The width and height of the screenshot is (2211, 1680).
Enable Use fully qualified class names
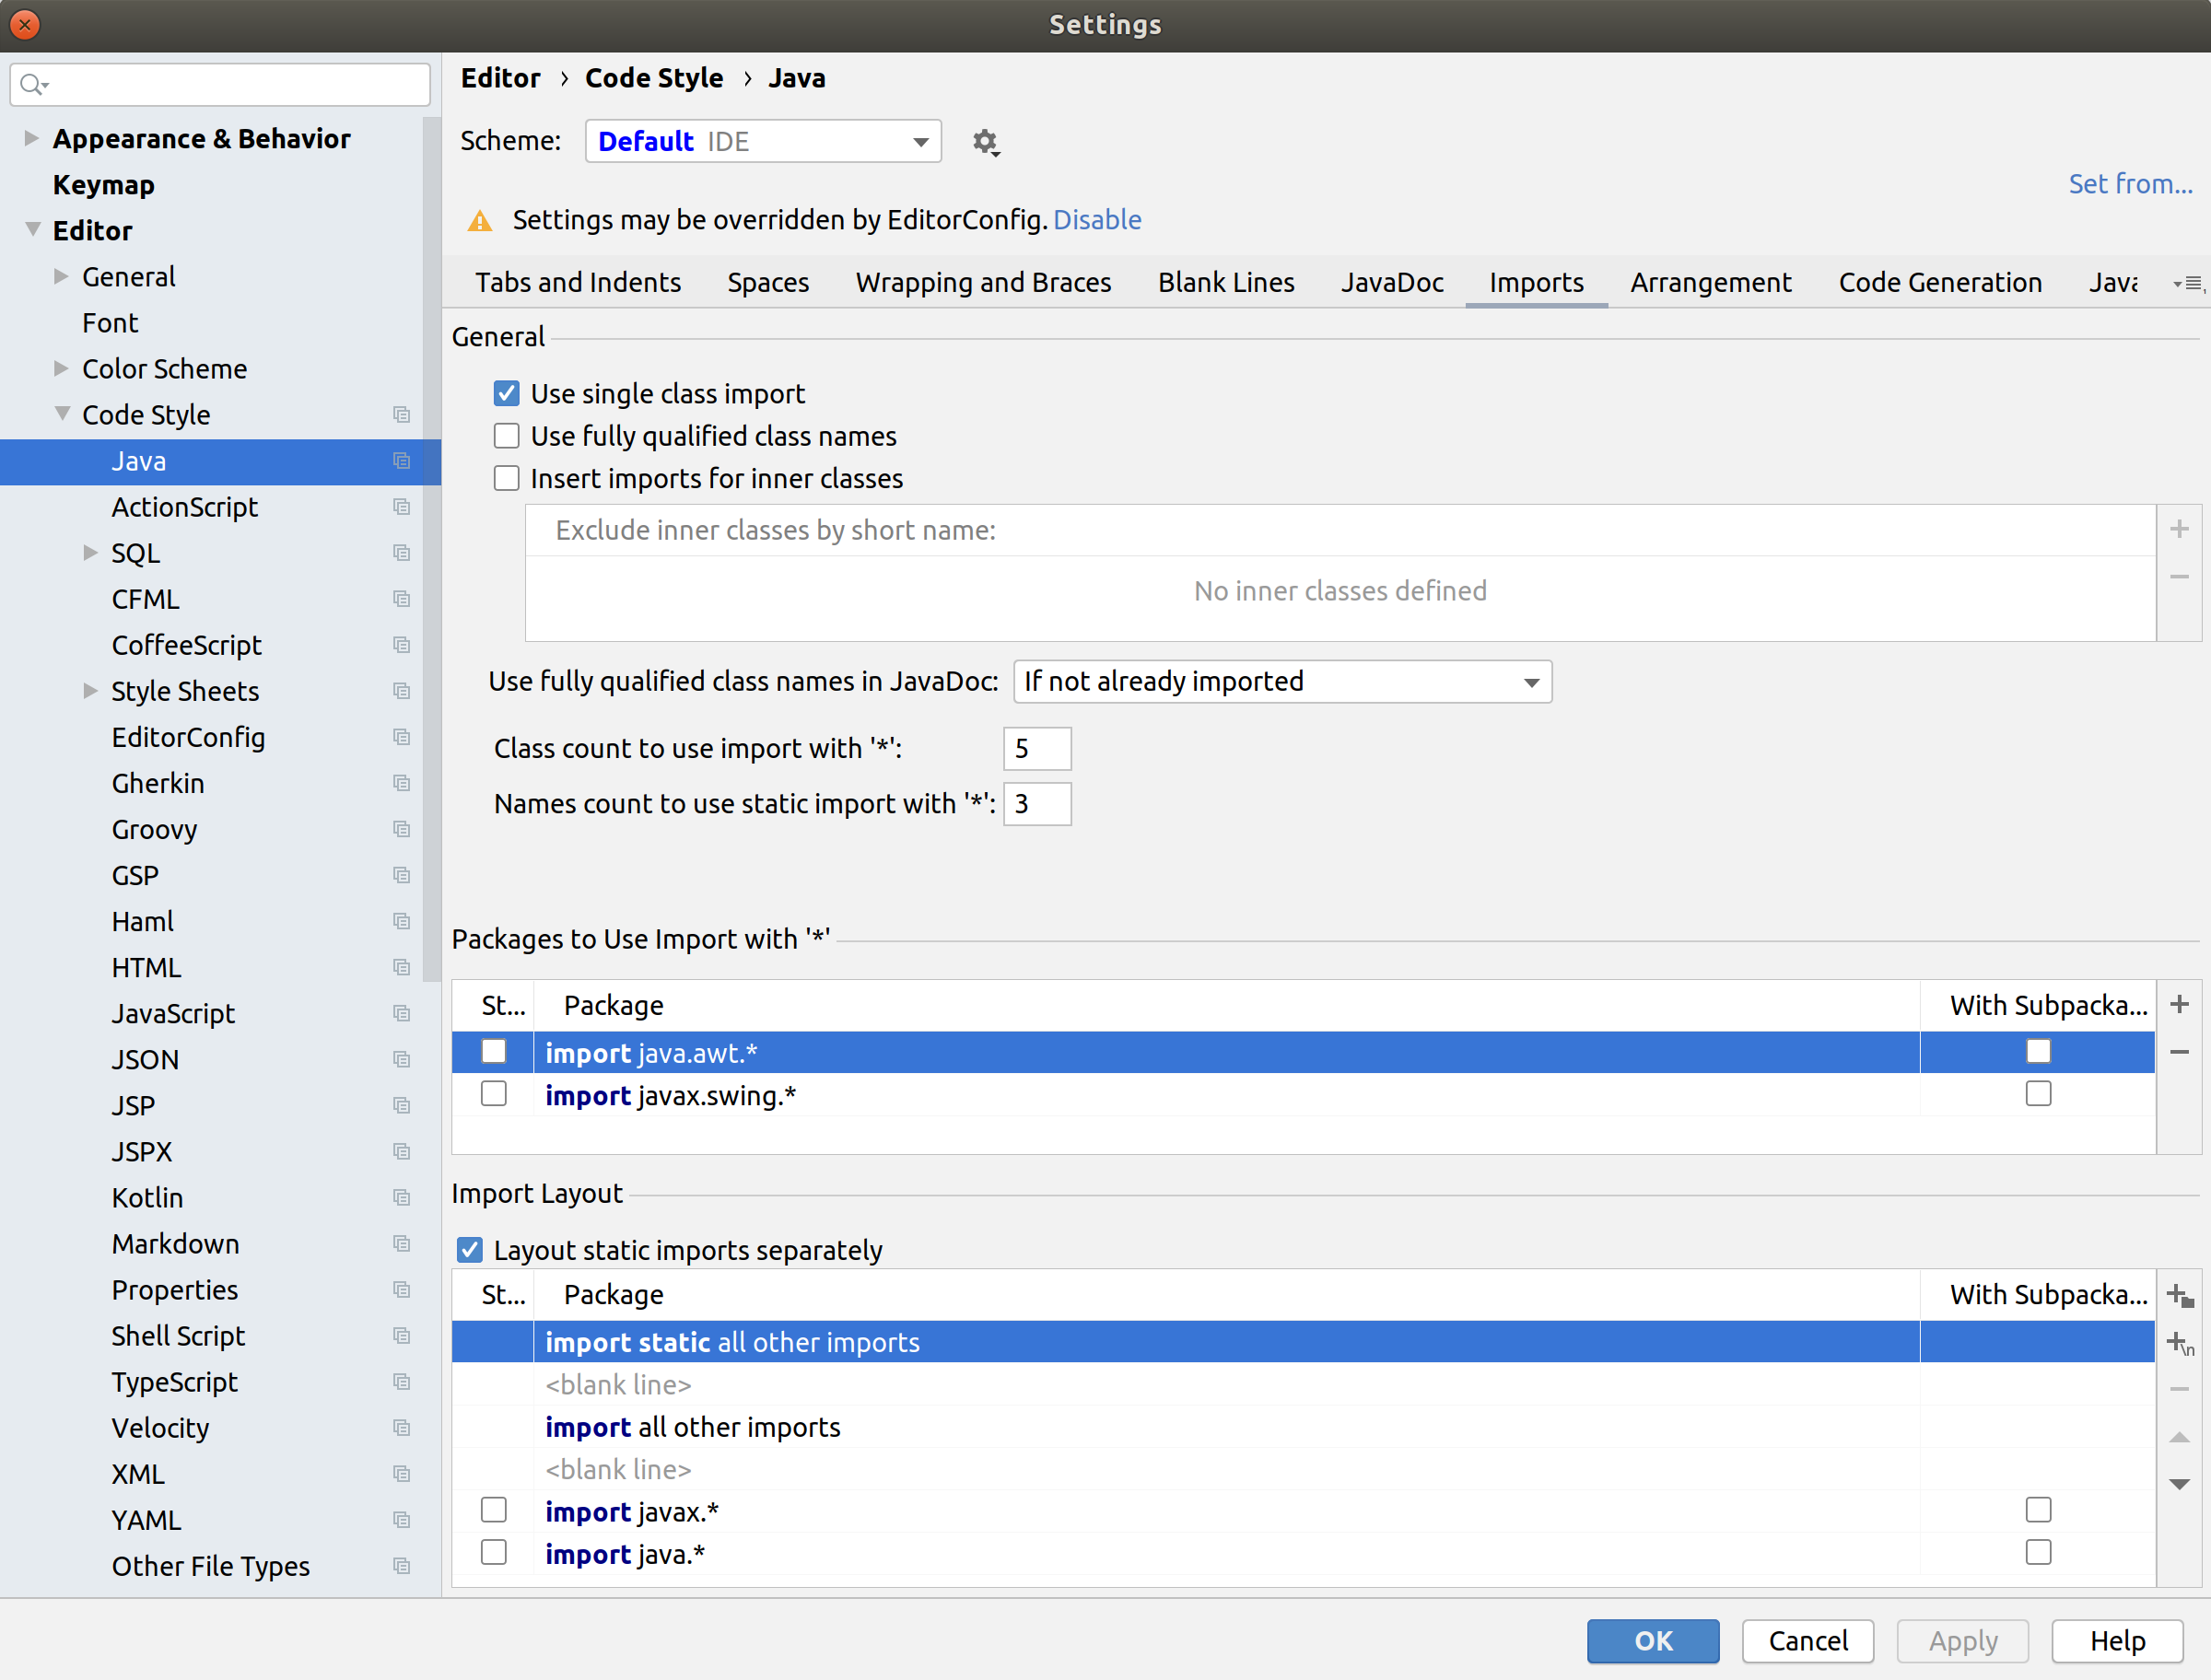tap(507, 436)
